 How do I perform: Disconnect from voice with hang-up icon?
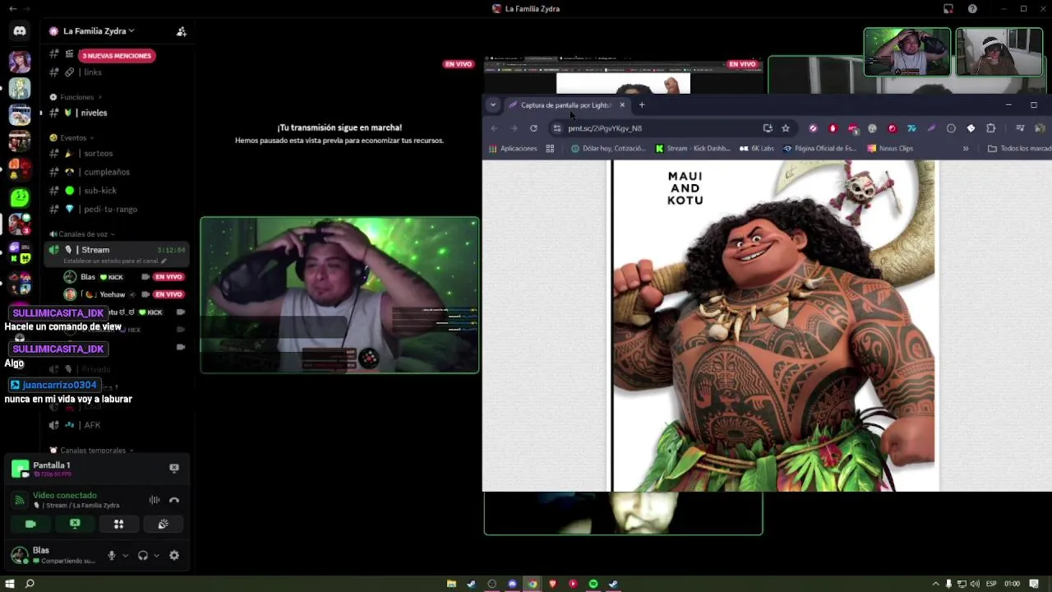point(174,500)
